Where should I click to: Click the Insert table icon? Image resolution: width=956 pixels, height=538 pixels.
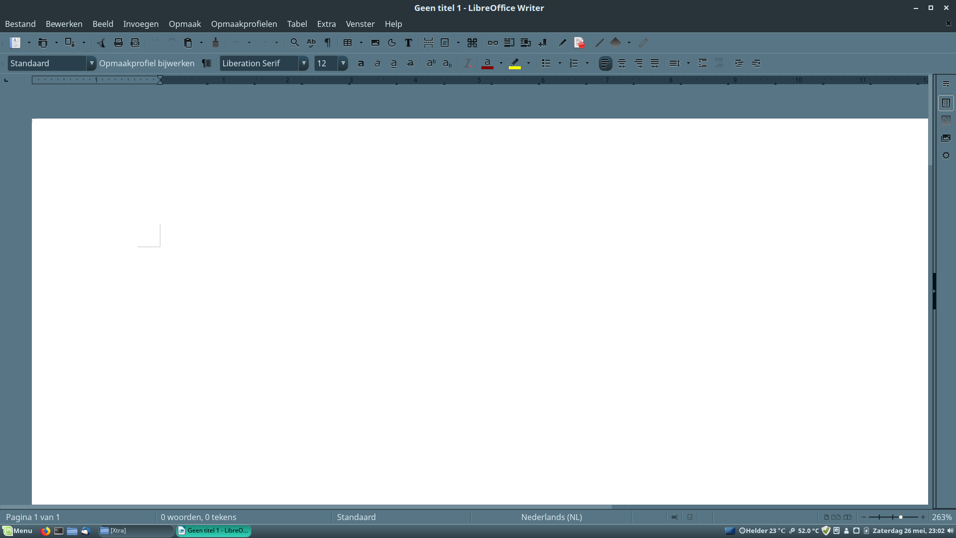[x=348, y=43]
